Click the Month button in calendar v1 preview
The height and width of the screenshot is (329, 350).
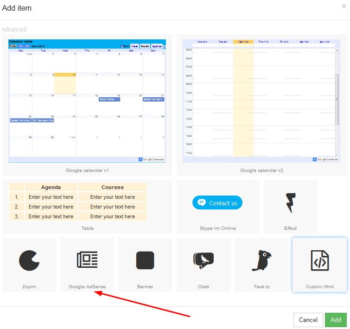pos(145,46)
